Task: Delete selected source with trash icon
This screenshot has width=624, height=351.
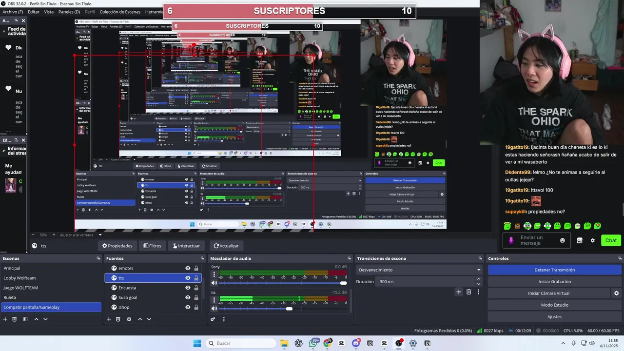Action: click(x=118, y=319)
